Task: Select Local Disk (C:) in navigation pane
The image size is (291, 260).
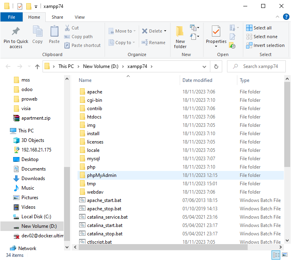Action: (32, 217)
